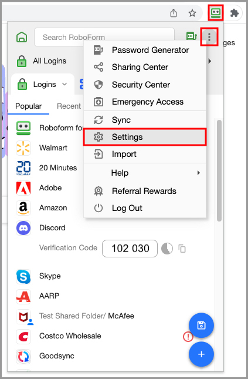The image size is (248, 379).
Task: Open browser extensions puzzle icon
Action: [x=235, y=13]
